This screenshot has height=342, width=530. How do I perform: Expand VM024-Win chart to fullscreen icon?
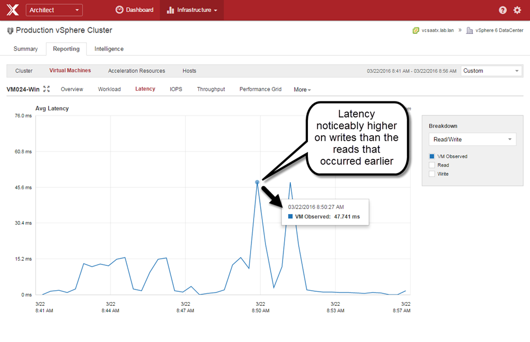coord(47,89)
